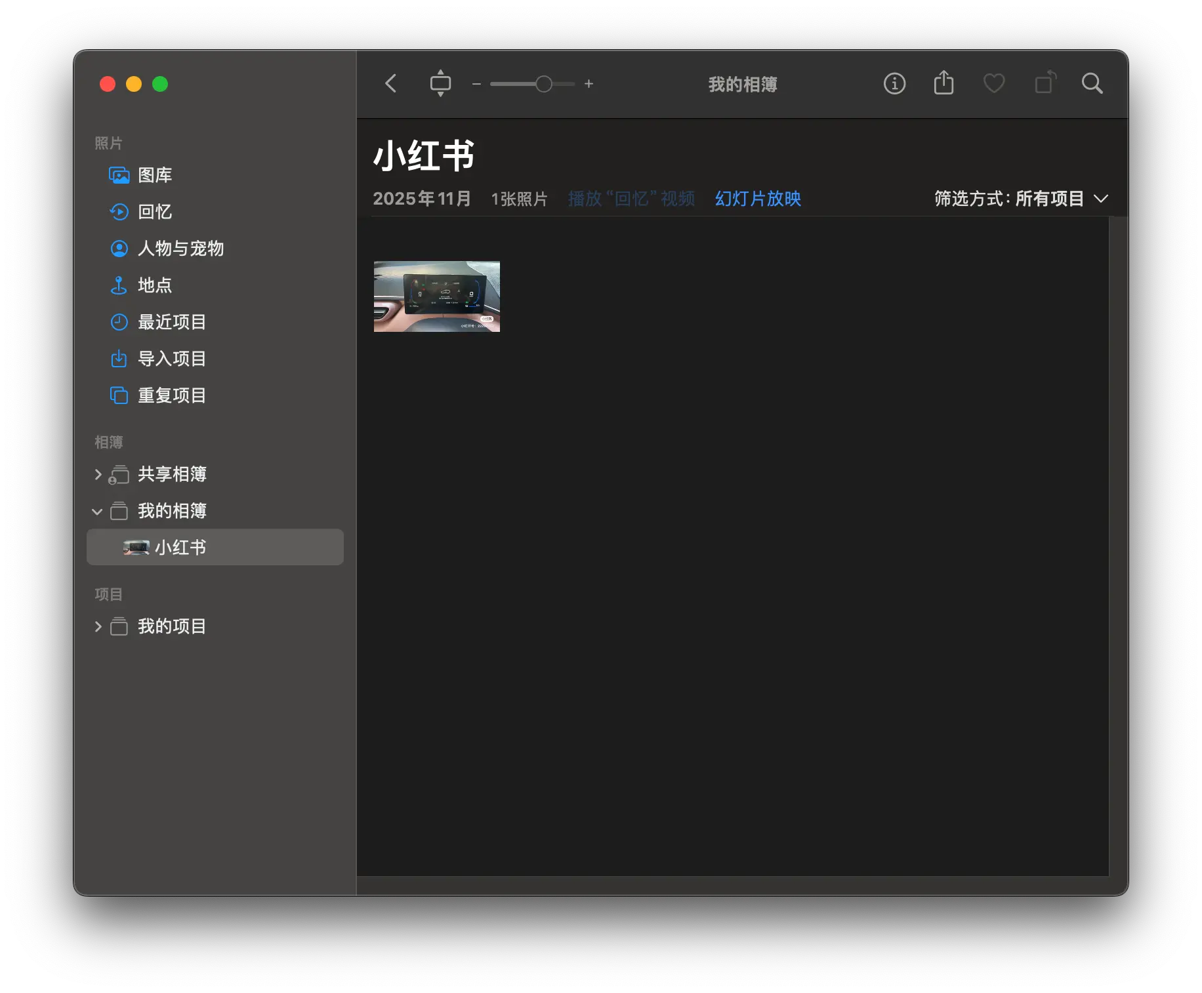Click the back navigation arrow
This screenshot has width=1202, height=993.
[390, 83]
